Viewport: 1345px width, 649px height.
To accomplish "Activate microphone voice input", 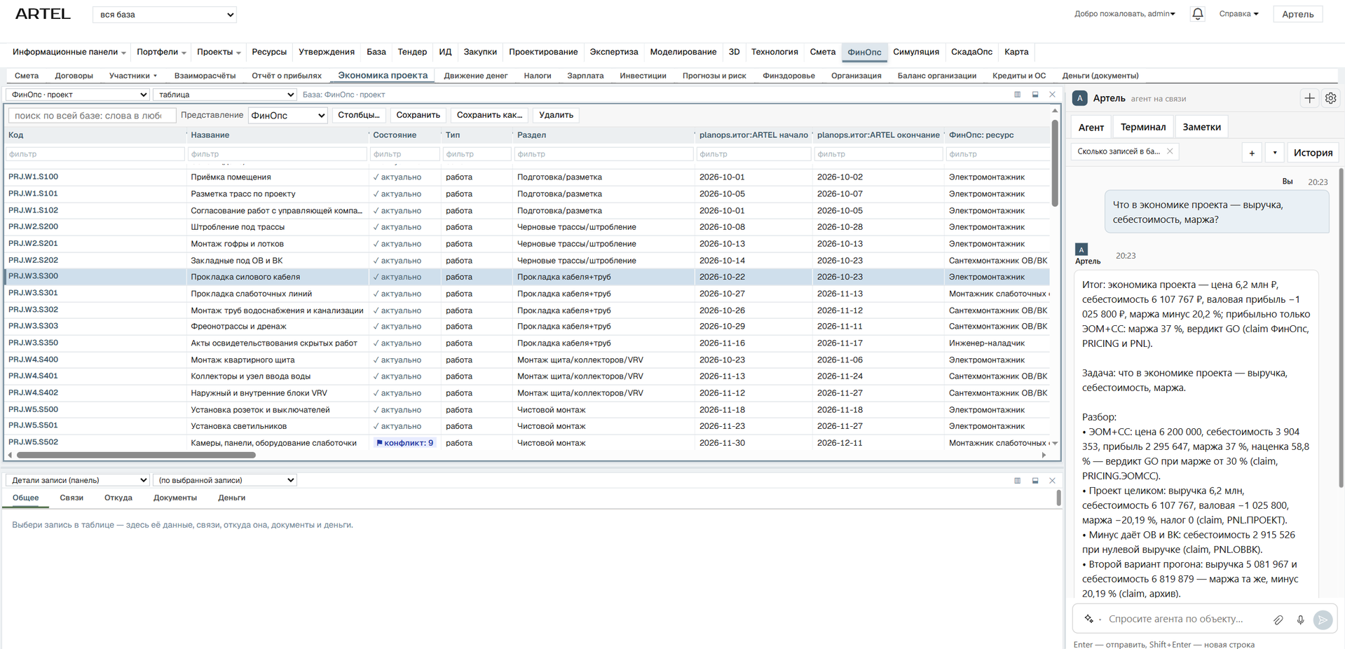I will coord(1300,620).
